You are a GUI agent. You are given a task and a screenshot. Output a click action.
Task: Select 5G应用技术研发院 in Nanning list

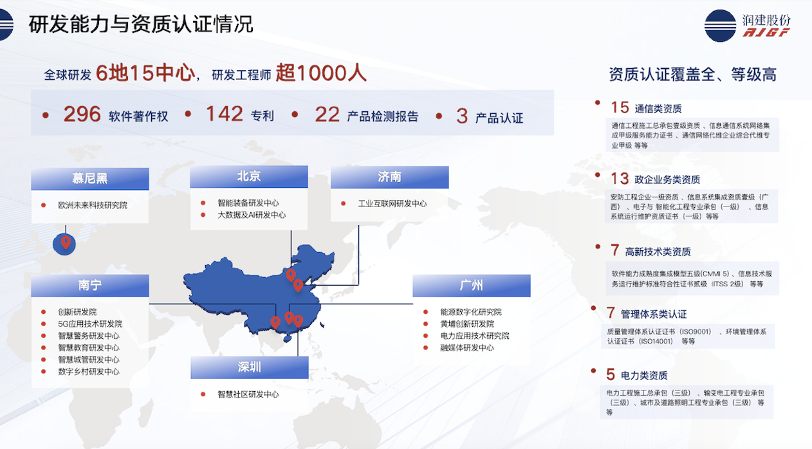point(89,324)
